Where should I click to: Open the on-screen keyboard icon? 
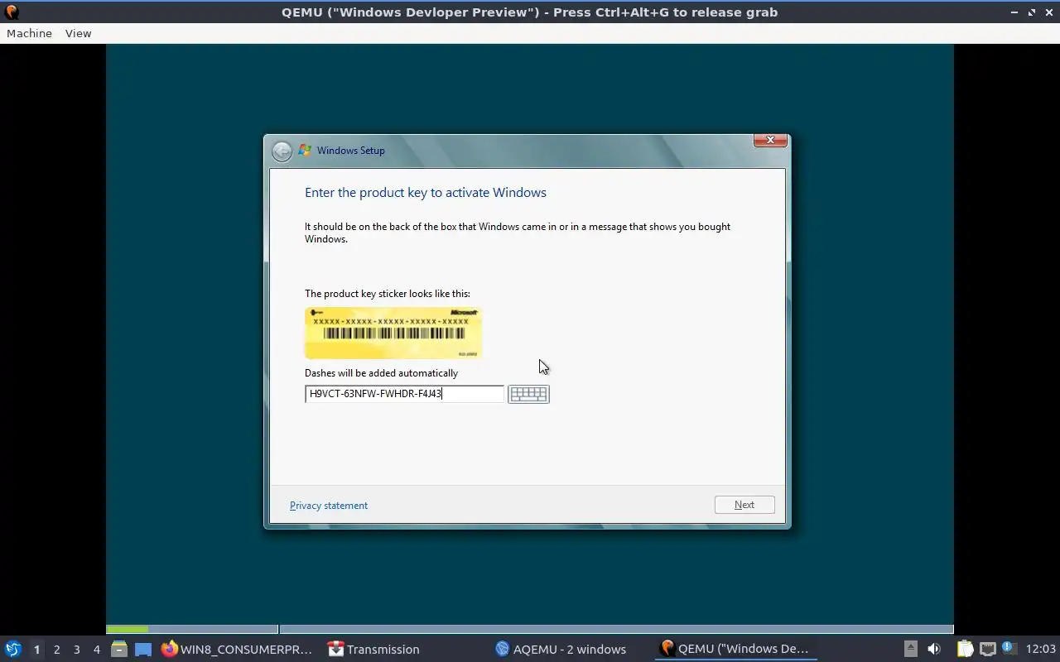[528, 394]
